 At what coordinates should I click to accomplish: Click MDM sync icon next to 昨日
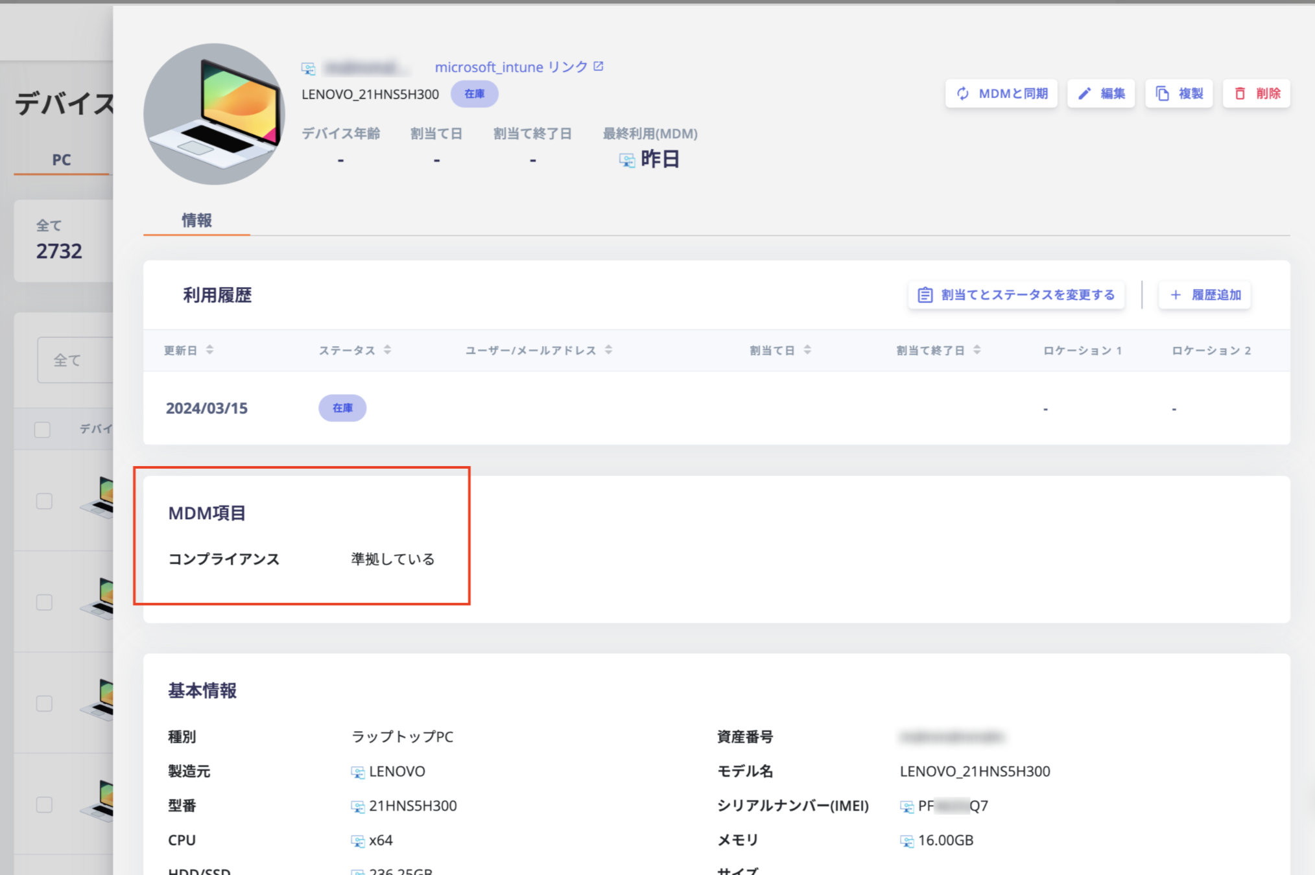626,159
